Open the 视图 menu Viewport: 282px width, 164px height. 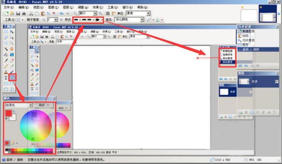[38, 8]
